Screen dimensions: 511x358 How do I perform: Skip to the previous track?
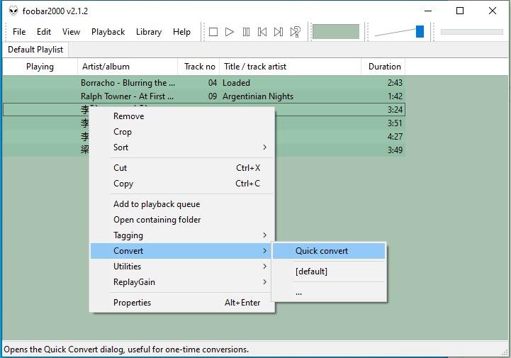262,32
